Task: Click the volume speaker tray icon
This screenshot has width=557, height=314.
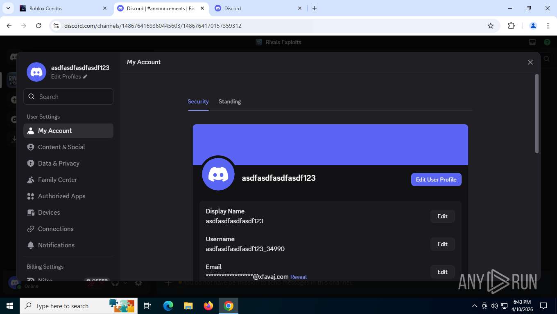Action: pyautogui.click(x=494, y=306)
